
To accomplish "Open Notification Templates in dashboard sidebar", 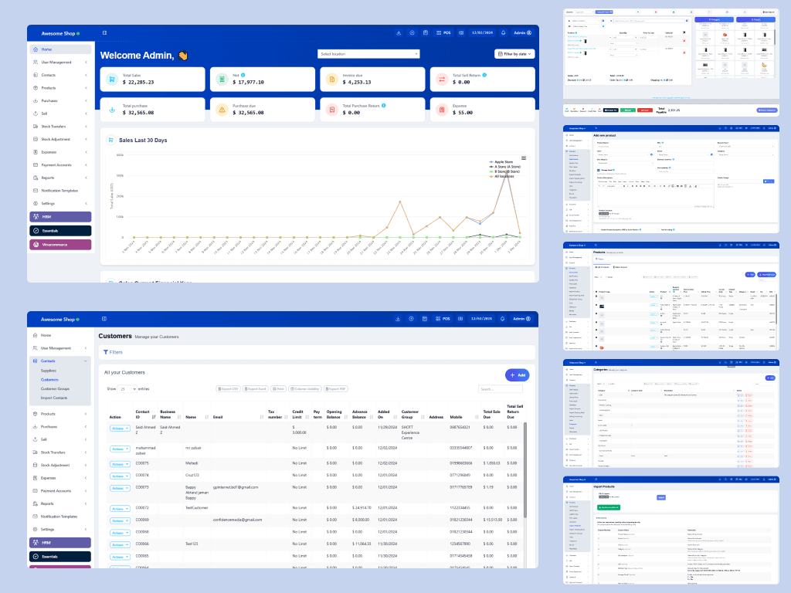I will 60,191.
